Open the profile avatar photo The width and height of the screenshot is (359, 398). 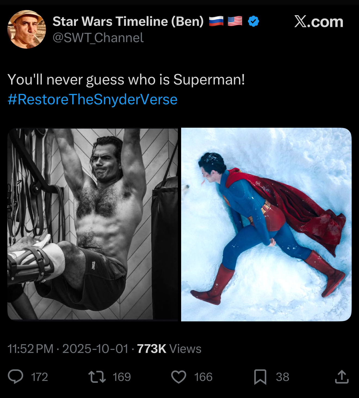[x=27, y=29]
